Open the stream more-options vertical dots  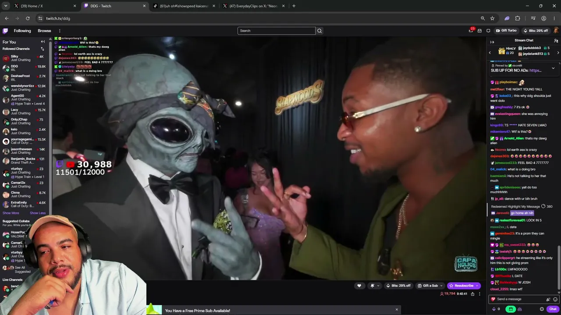point(479,294)
